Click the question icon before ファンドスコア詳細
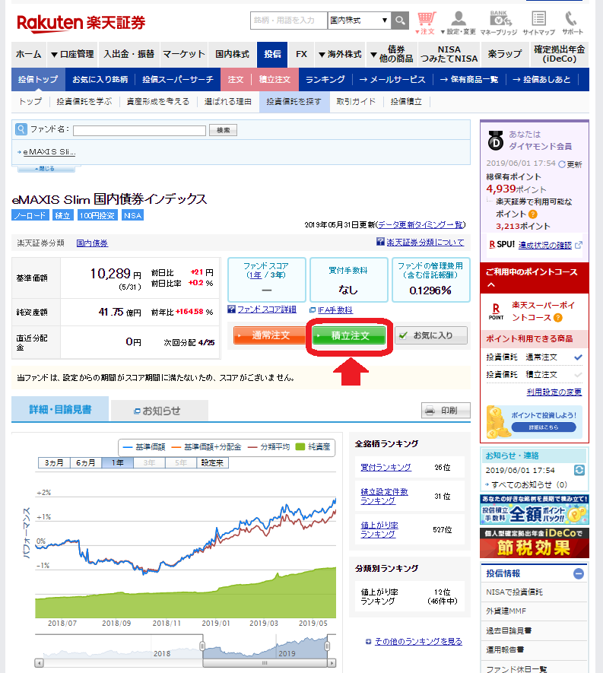The image size is (603, 673). click(231, 309)
